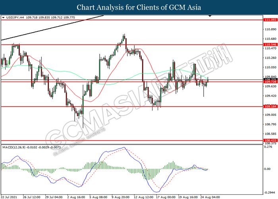
Task: Click the 108.795 price axis value
Action: coord(270,124)
